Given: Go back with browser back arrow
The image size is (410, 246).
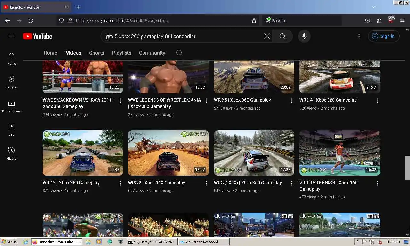Looking at the screenshot, I should (8, 20).
